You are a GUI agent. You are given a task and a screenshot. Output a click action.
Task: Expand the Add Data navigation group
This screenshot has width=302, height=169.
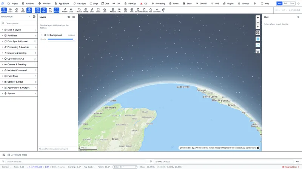18,35
